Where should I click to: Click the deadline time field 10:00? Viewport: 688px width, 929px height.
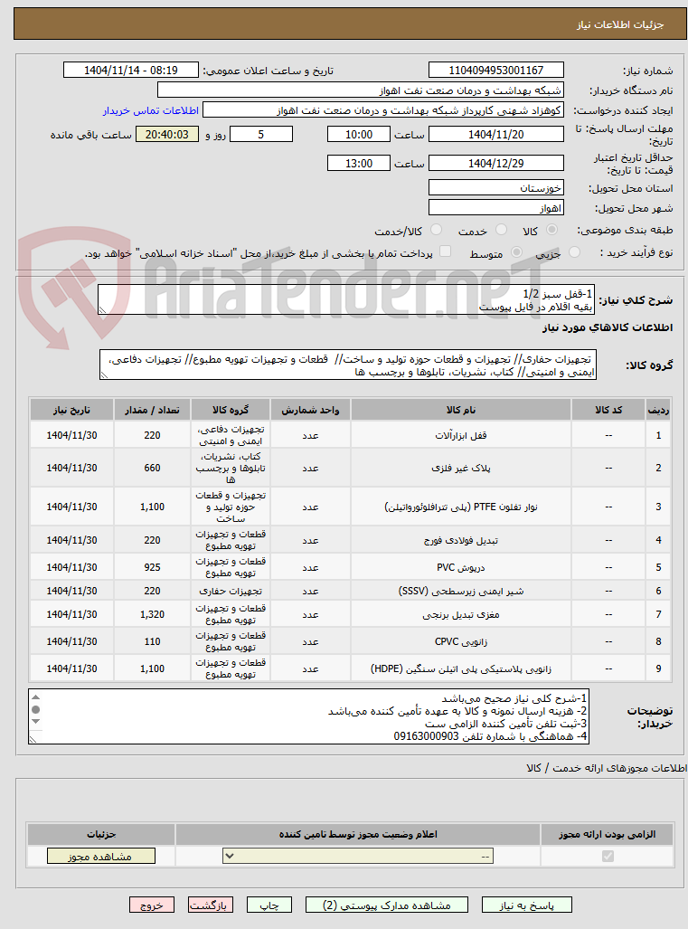[x=359, y=135]
